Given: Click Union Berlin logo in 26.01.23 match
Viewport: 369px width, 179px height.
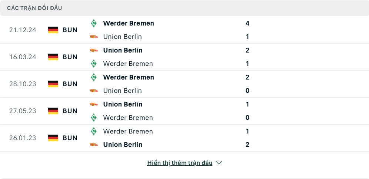Looking at the screenshot, I should [94, 145].
